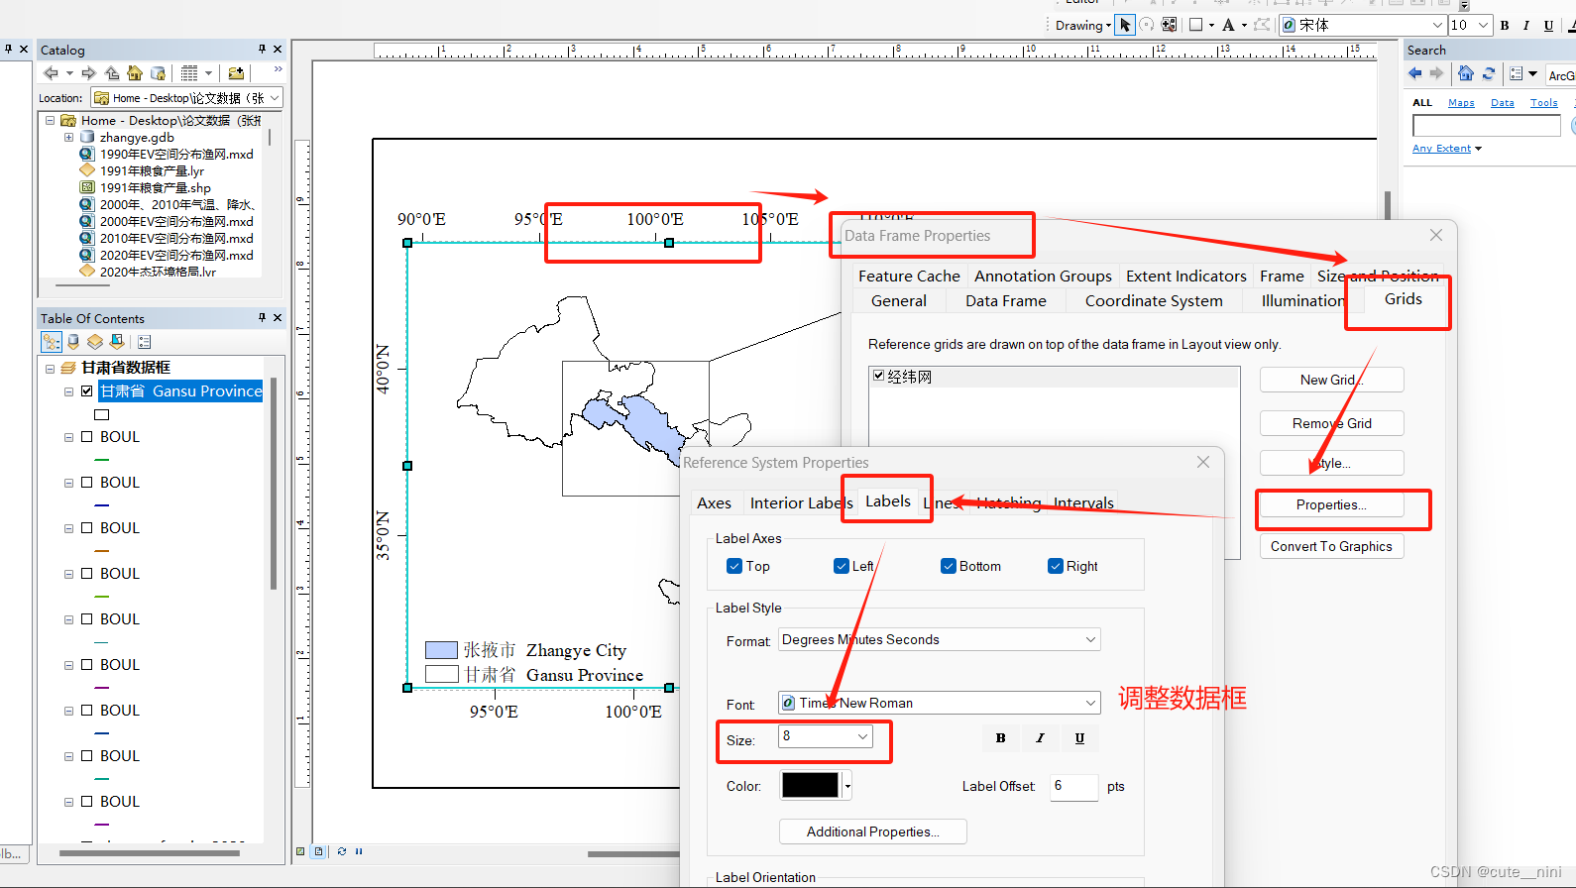Select the Rectangle drawing tool

point(1195,25)
